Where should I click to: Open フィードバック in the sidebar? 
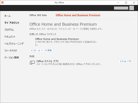11,50
